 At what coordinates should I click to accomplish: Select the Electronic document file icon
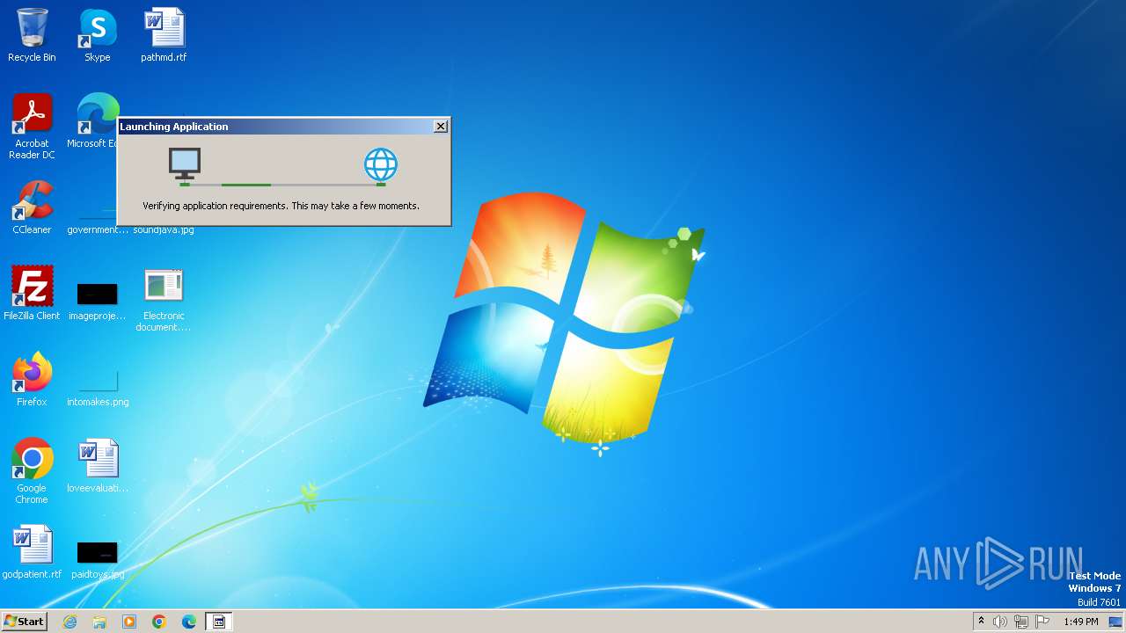coord(164,300)
